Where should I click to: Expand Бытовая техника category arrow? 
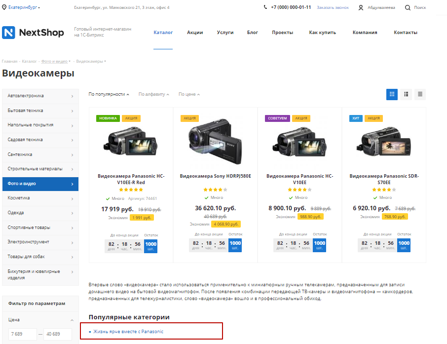tap(73, 111)
